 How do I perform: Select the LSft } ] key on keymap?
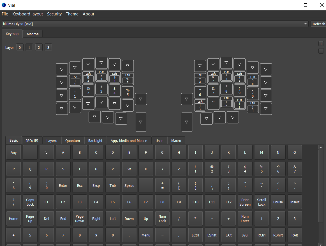(253, 107)
